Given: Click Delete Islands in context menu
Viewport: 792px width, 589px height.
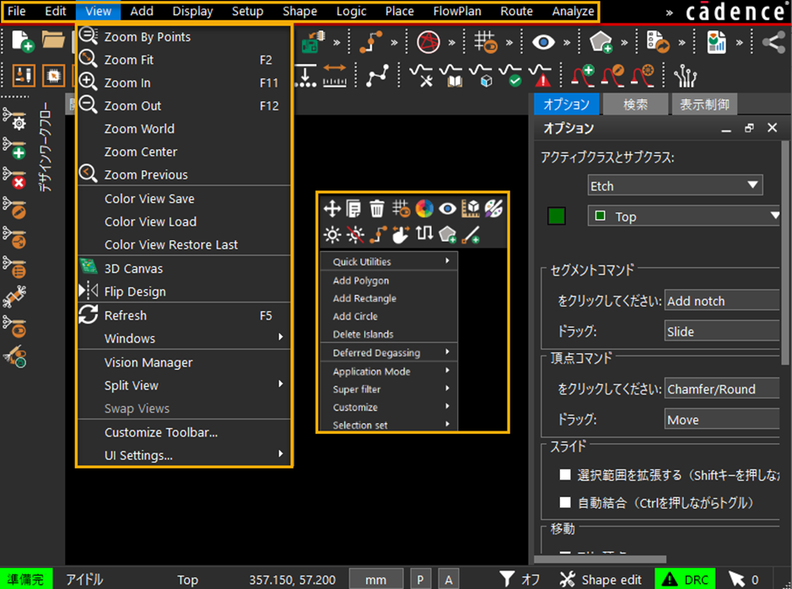Looking at the screenshot, I should point(389,334).
